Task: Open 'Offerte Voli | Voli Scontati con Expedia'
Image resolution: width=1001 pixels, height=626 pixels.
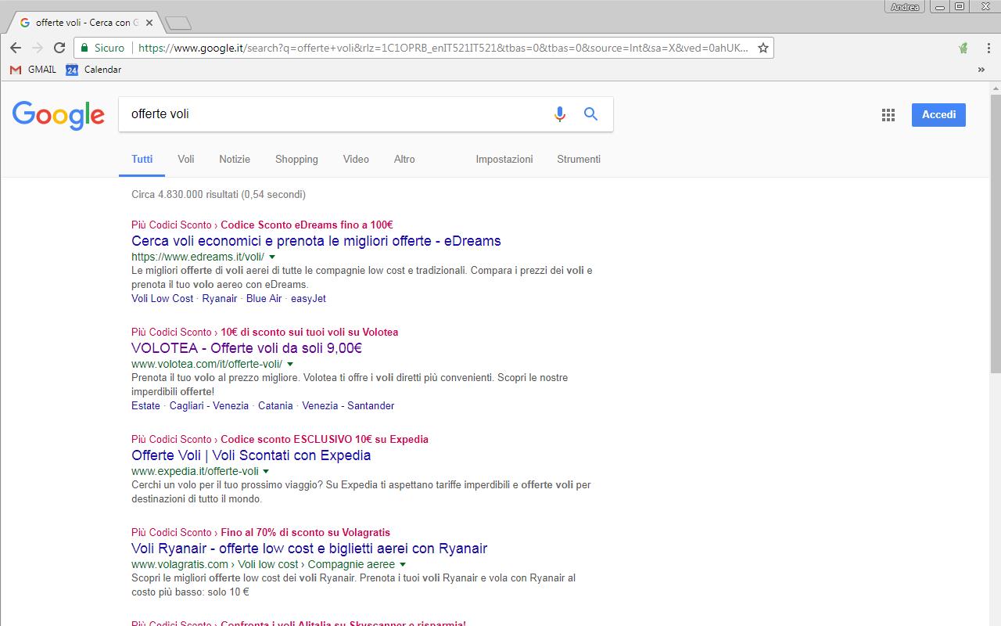Action: 251,455
